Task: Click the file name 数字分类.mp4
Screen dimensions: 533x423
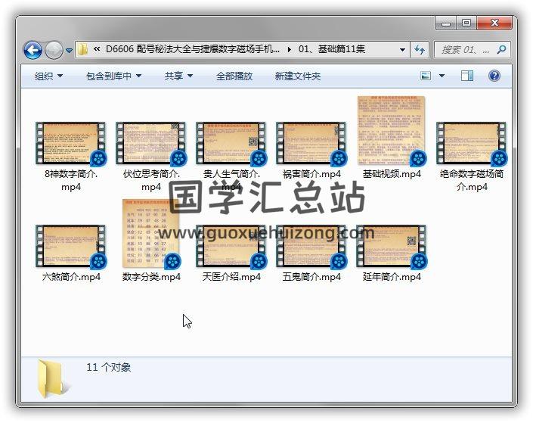Action: tap(151, 277)
